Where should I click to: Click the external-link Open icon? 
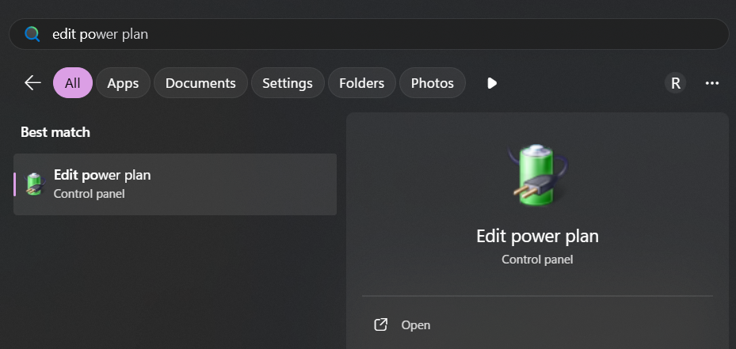click(381, 324)
